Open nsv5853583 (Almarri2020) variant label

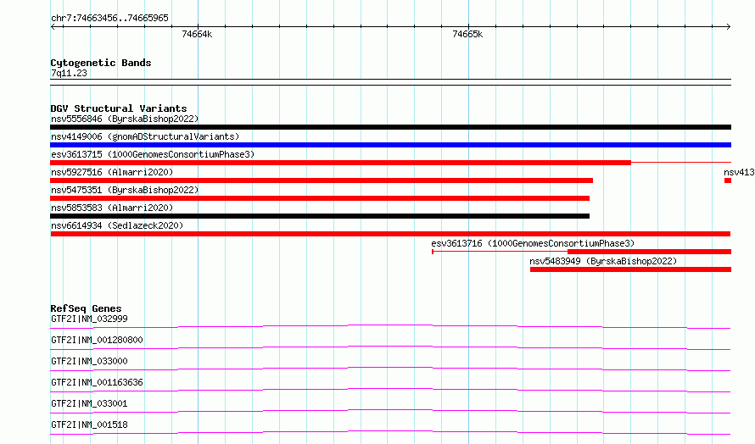pos(112,208)
